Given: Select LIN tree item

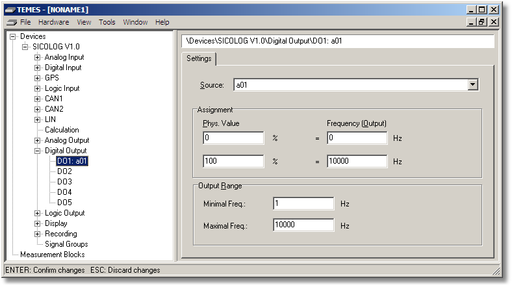Looking at the screenshot, I should (x=50, y=119).
